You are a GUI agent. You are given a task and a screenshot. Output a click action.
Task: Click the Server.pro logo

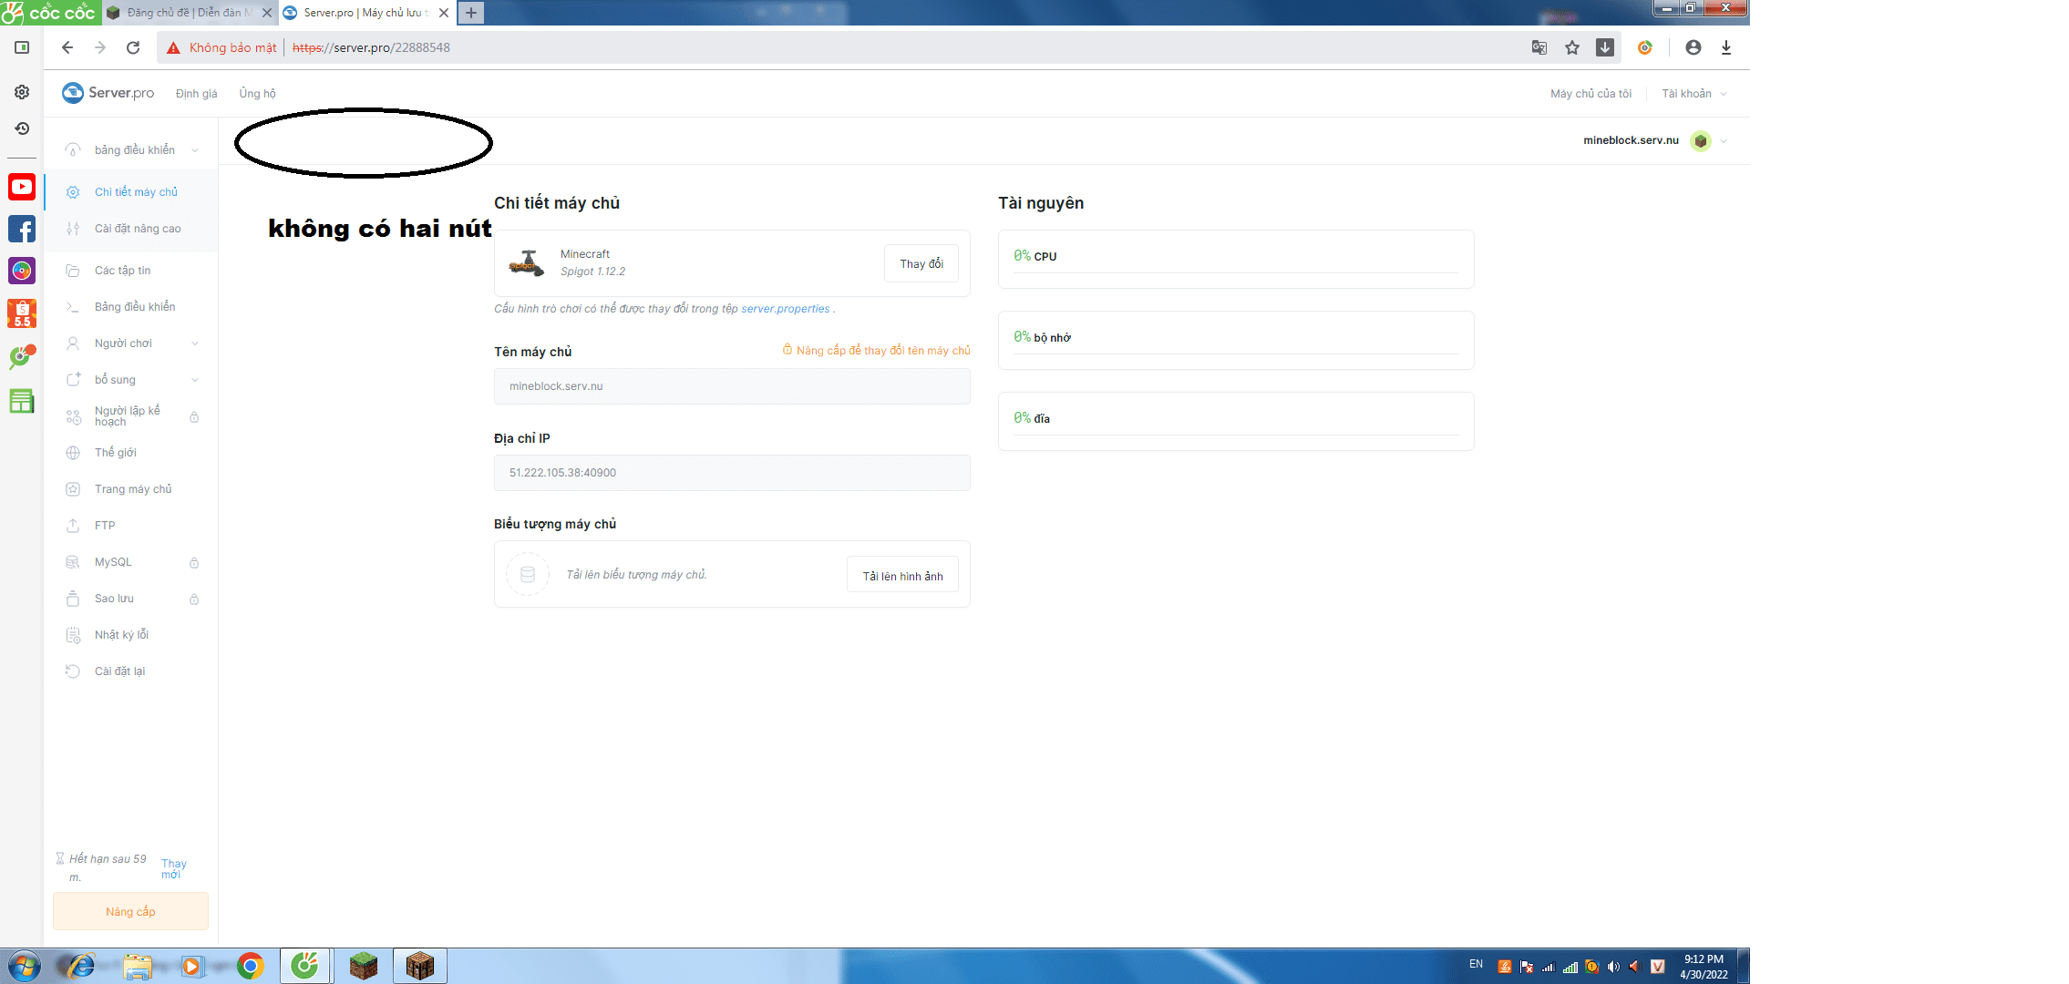[108, 93]
